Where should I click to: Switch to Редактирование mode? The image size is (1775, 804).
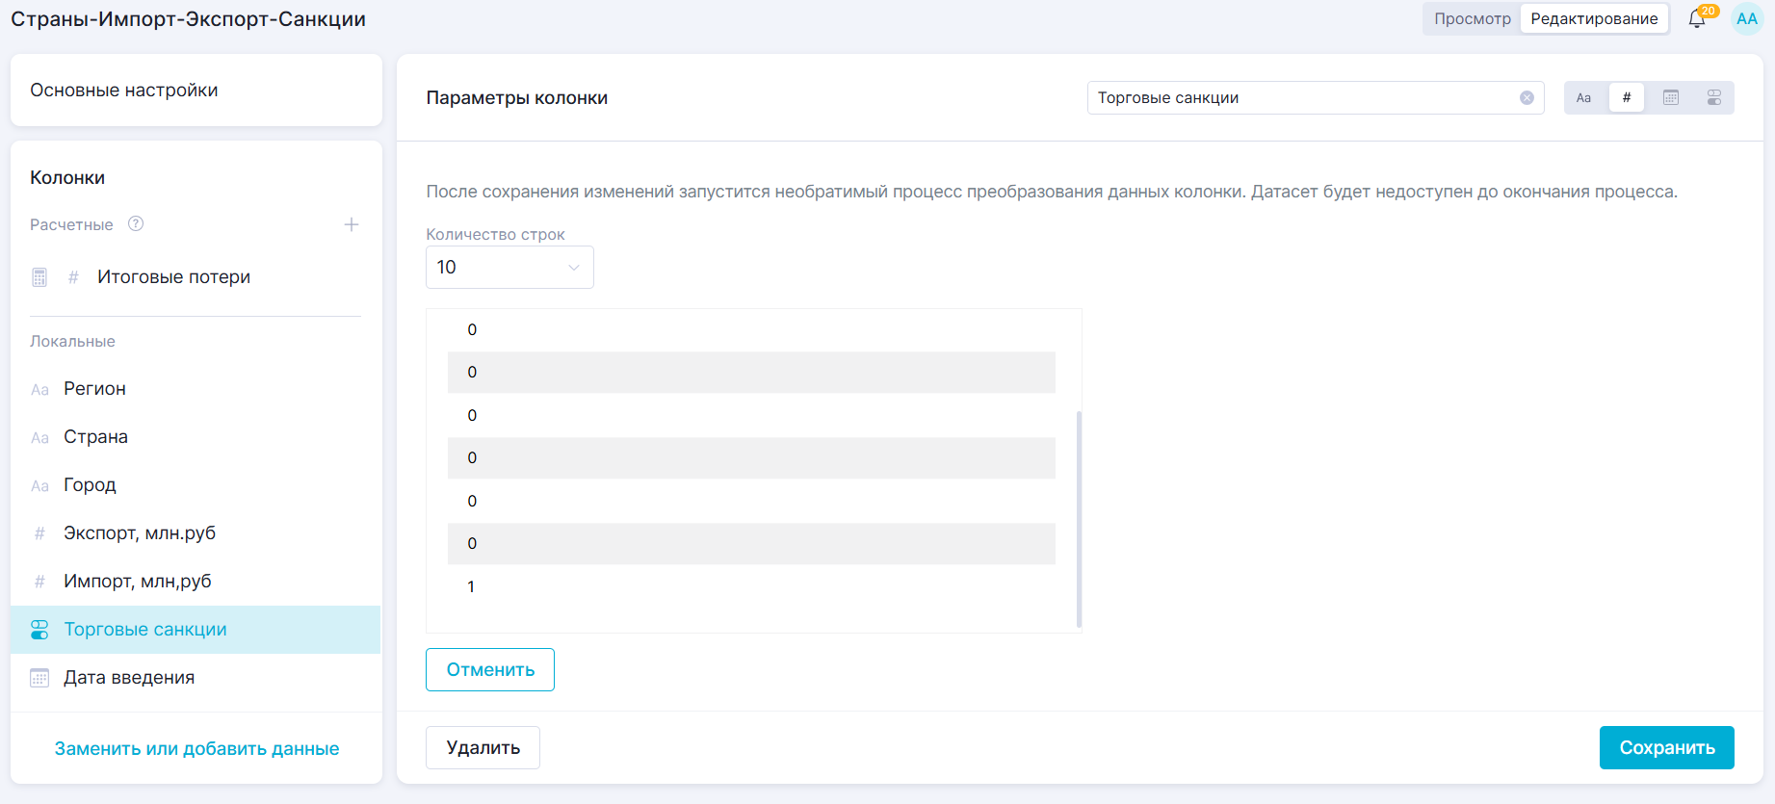(x=1594, y=19)
